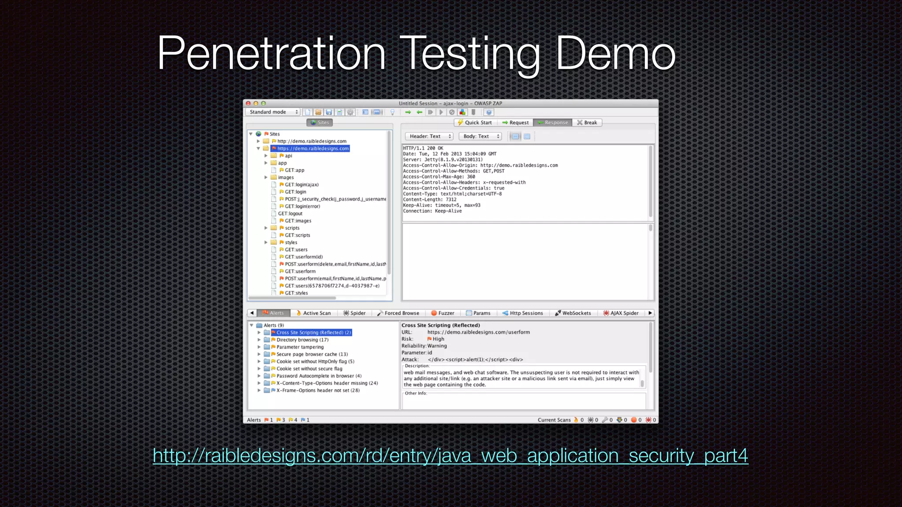This screenshot has width=902, height=507.
Task: Click the Persist Session save icon
Action: [x=329, y=112]
